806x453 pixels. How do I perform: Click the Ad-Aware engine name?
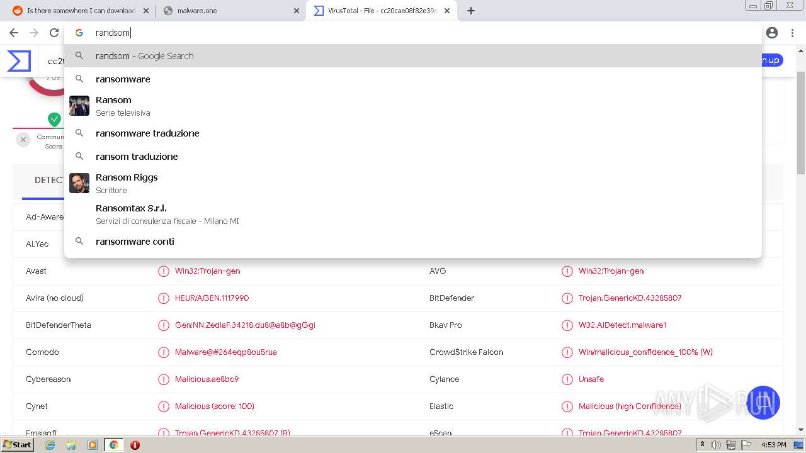pyautogui.click(x=45, y=217)
